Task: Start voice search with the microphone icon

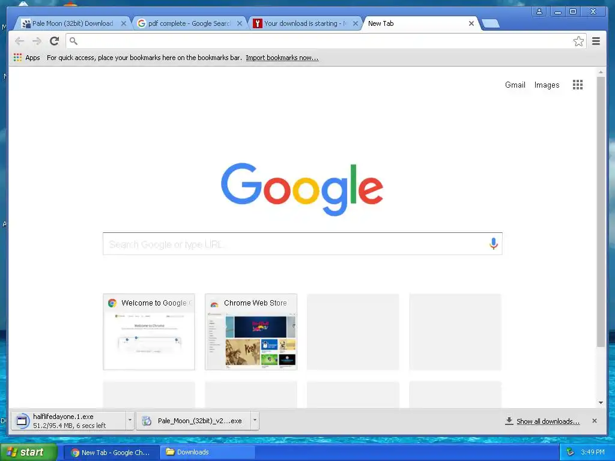Action: pos(494,244)
